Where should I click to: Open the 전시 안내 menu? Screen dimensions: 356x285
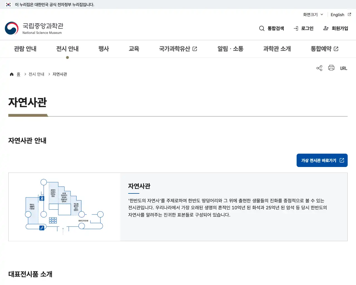coord(67,49)
